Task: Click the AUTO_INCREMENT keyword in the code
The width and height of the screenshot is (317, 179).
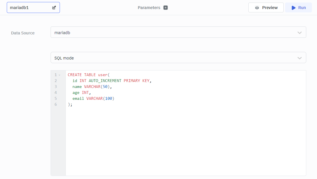Action: click(x=105, y=81)
